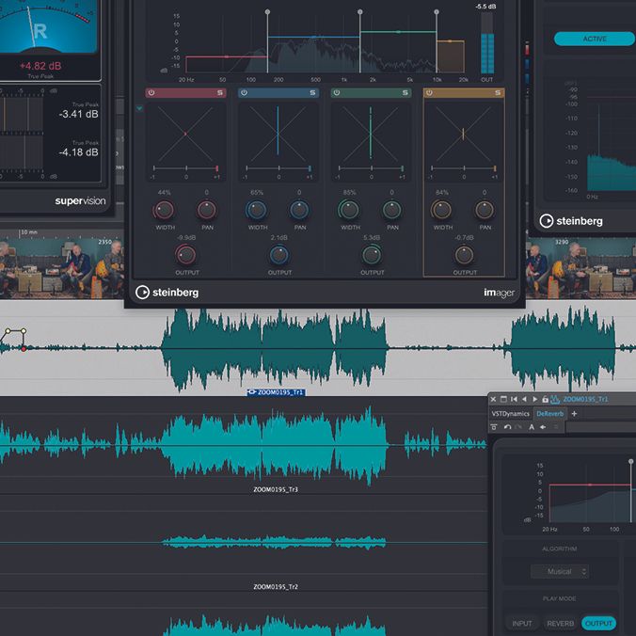Click the DeReverb red band crossover handle
Viewport: 636px width, 636px height.
[x=630, y=462]
